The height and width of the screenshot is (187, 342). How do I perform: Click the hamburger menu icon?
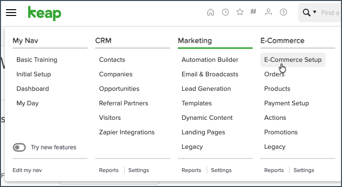(11, 13)
